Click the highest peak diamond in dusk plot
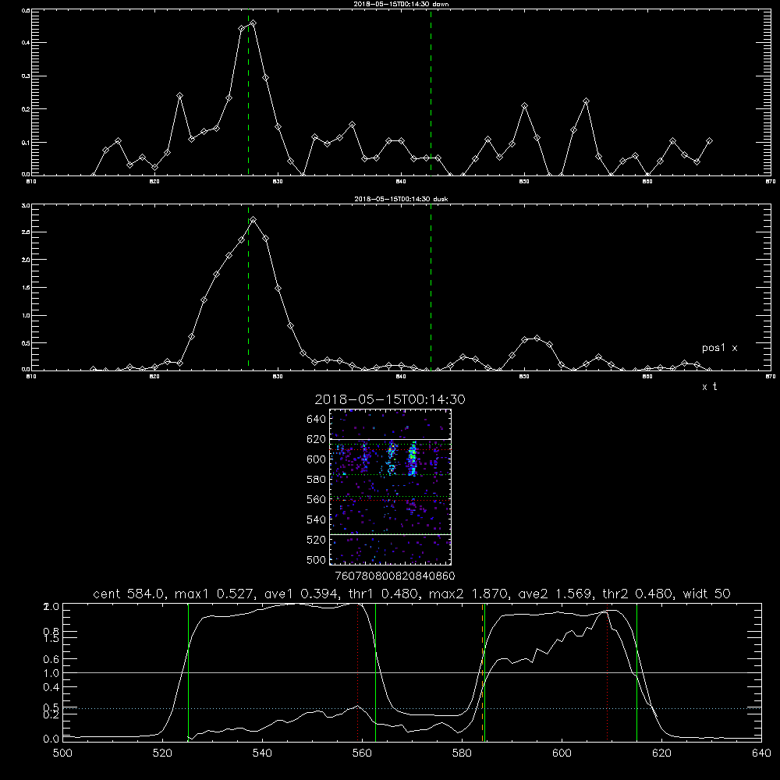 pos(253,220)
